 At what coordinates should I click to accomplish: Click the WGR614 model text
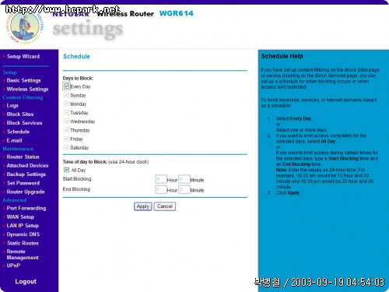click(177, 13)
